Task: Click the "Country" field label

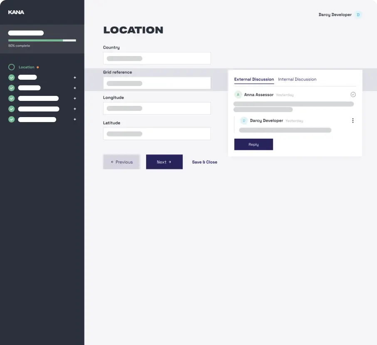Action: click(x=112, y=47)
